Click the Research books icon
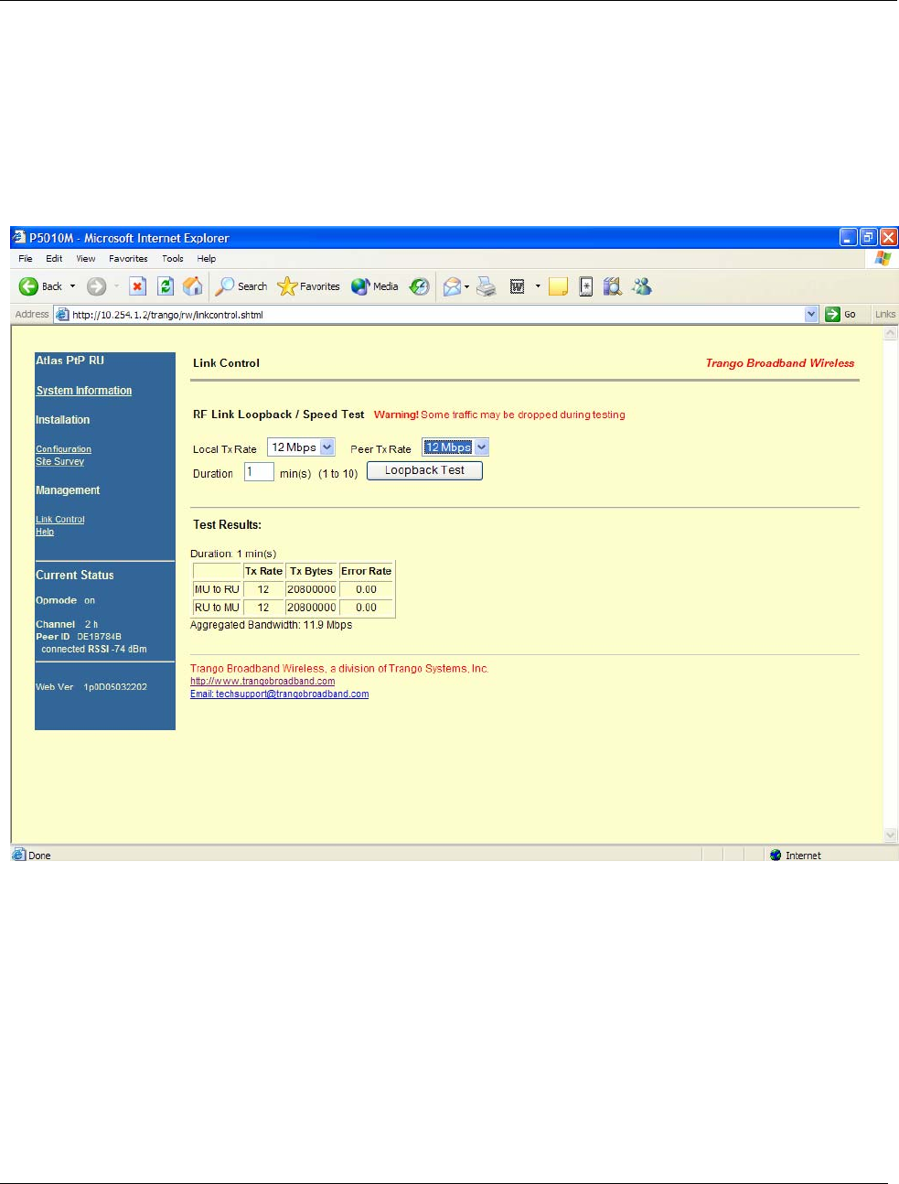899x1184 pixels. click(613, 286)
